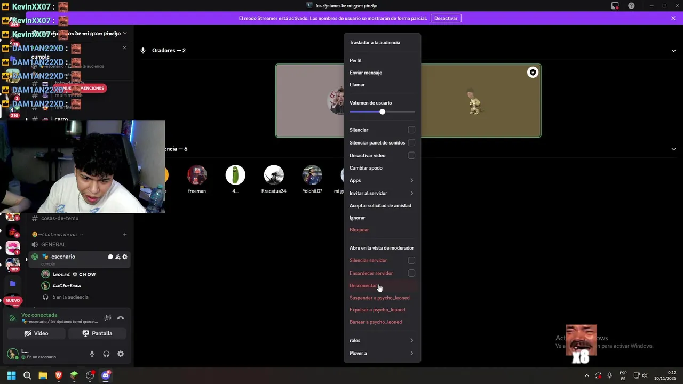Check Silenciar panel de sonidos checkbox
Image resolution: width=683 pixels, height=384 pixels.
(x=411, y=143)
